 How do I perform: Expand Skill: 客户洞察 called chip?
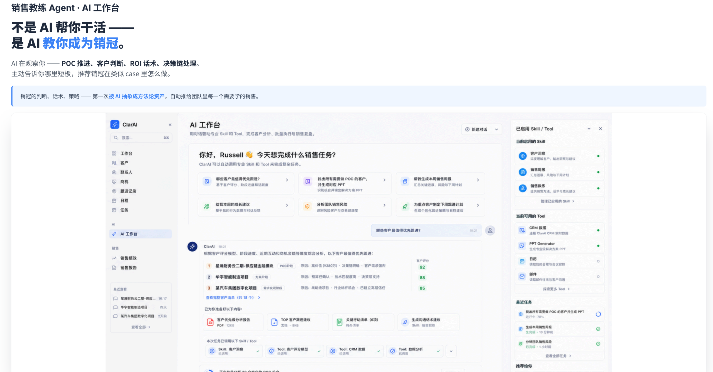click(234, 351)
